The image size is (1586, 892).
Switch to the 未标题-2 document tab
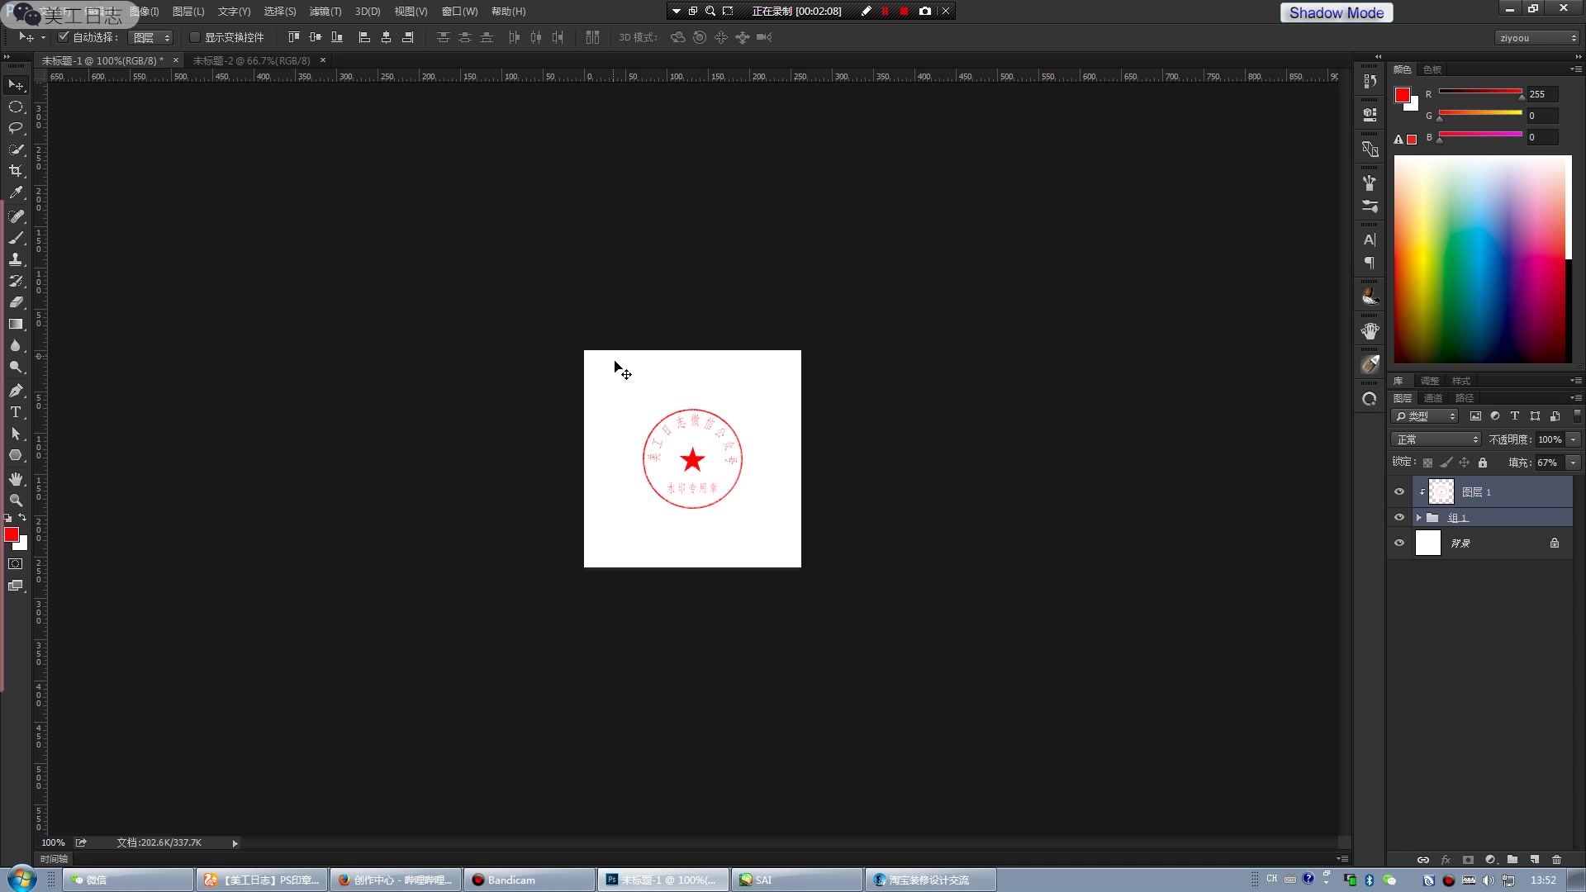[x=252, y=60]
